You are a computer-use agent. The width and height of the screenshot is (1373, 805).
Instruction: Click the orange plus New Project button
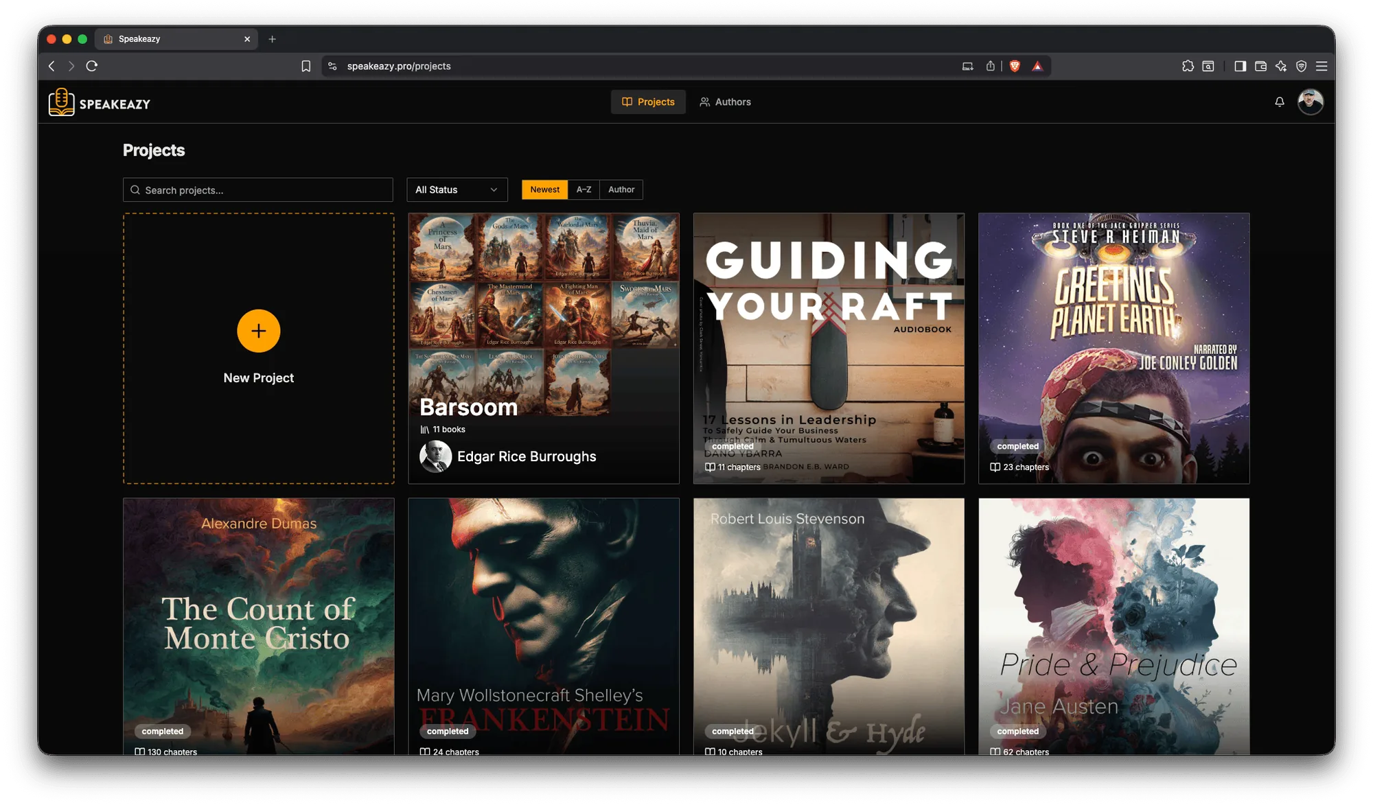pyautogui.click(x=258, y=331)
